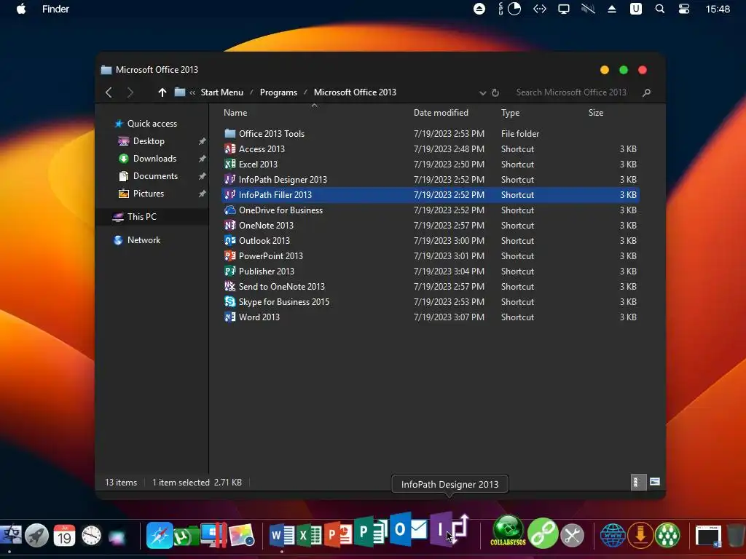Go back in Explorer navigation
Screen dimensions: 746x559
[x=109, y=92]
